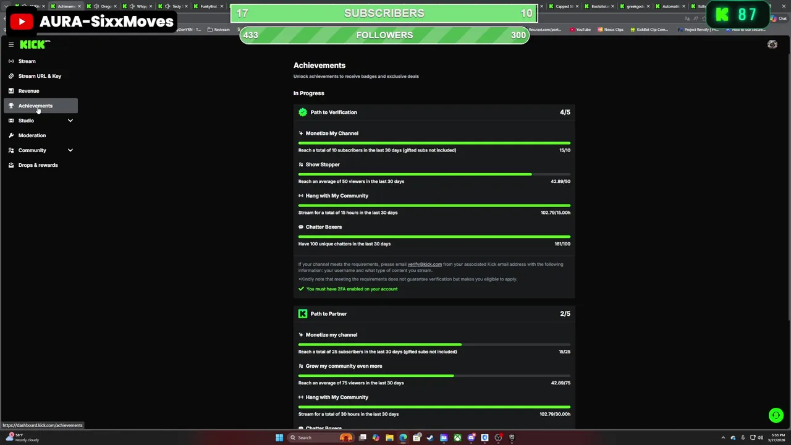Click the Stream broadcast icon in the sidebar
This screenshot has height=445, width=791.
point(11,61)
